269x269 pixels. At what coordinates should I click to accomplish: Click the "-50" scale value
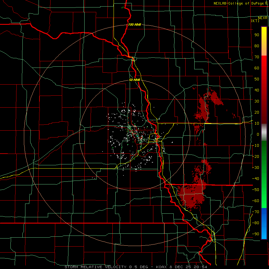(256, 190)
